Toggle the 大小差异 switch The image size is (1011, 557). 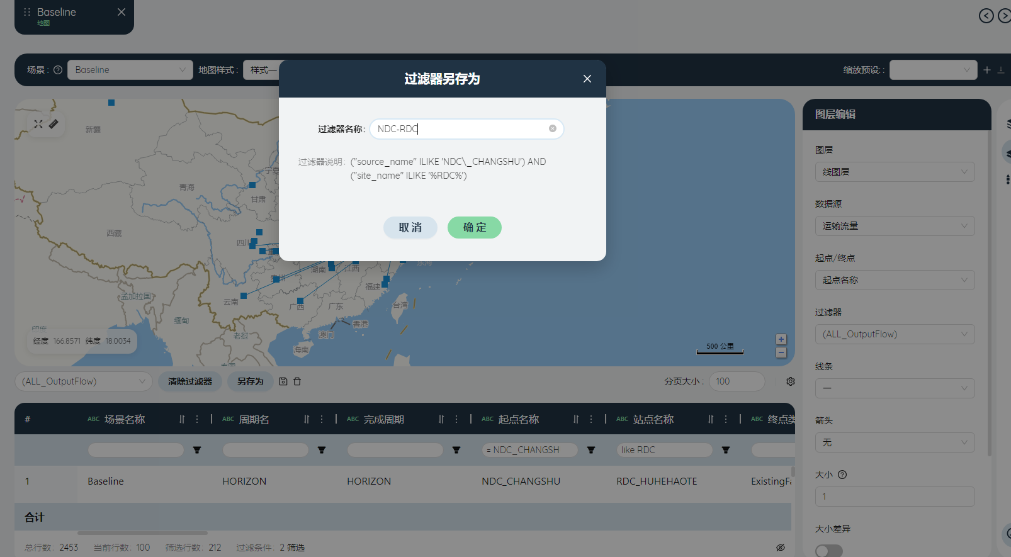(829, 551)
